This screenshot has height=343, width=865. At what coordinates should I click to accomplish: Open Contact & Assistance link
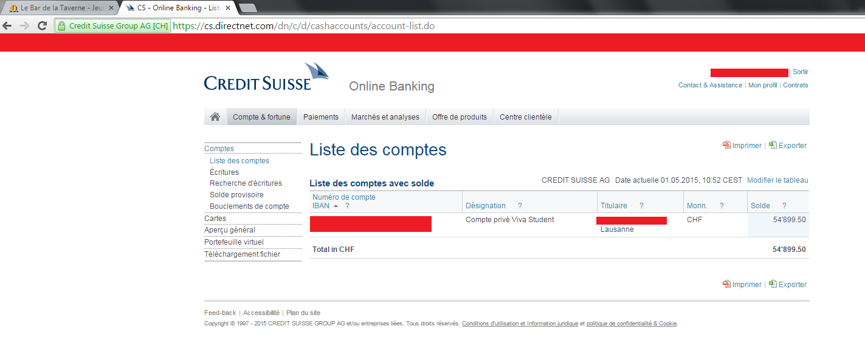(x=710, y=85)
